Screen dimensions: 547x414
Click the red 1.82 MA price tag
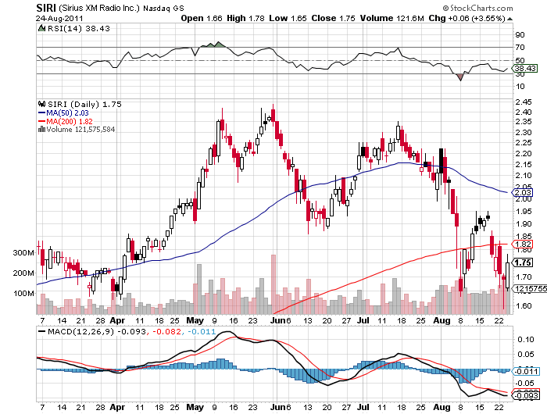522,244
